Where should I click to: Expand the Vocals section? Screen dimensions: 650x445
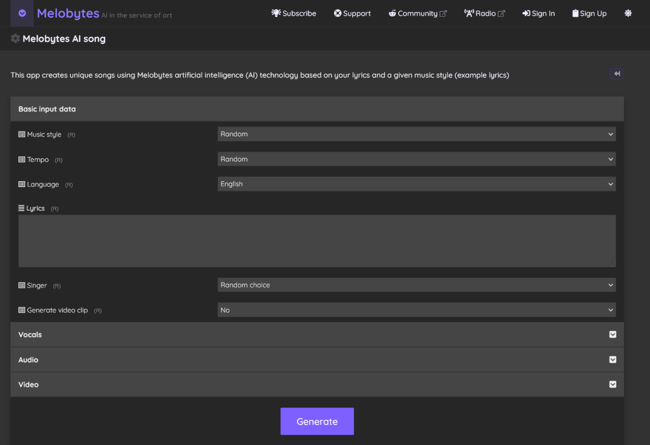click(x=613, y=334)
